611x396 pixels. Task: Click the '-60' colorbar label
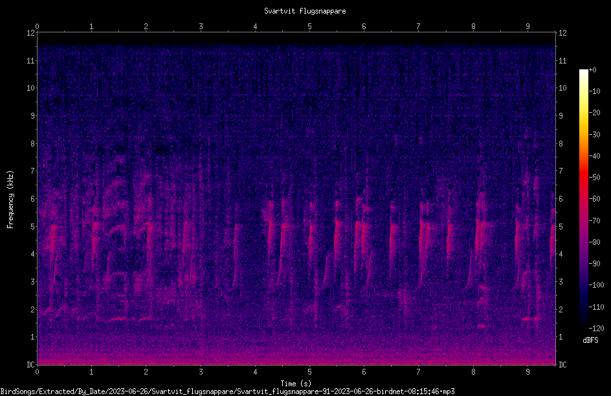tap(595, 199)
